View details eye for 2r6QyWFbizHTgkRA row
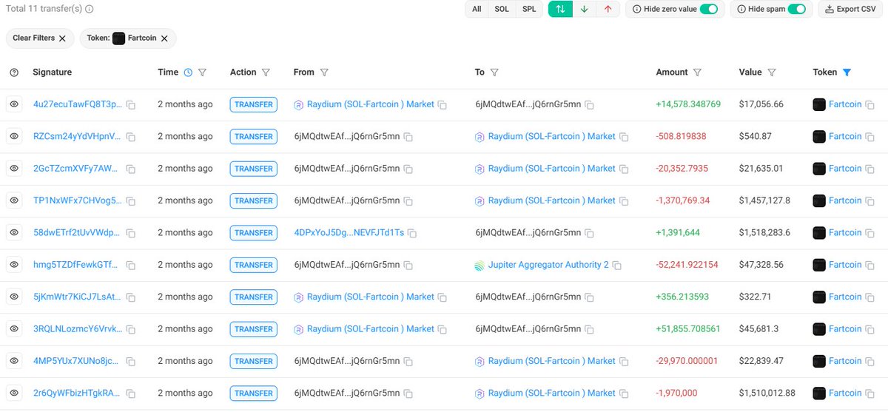The height and width of the screenshot is (412, 888). (x=14, y=394)
